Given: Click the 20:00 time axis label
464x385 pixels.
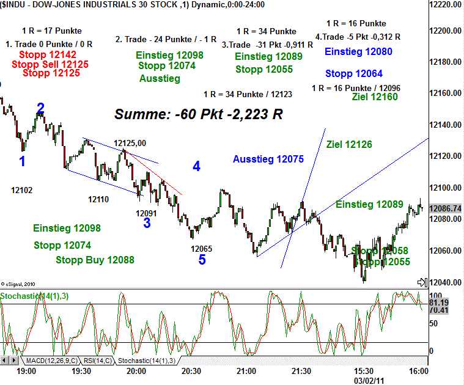Looking at the screenshot, I should [136, 371].
